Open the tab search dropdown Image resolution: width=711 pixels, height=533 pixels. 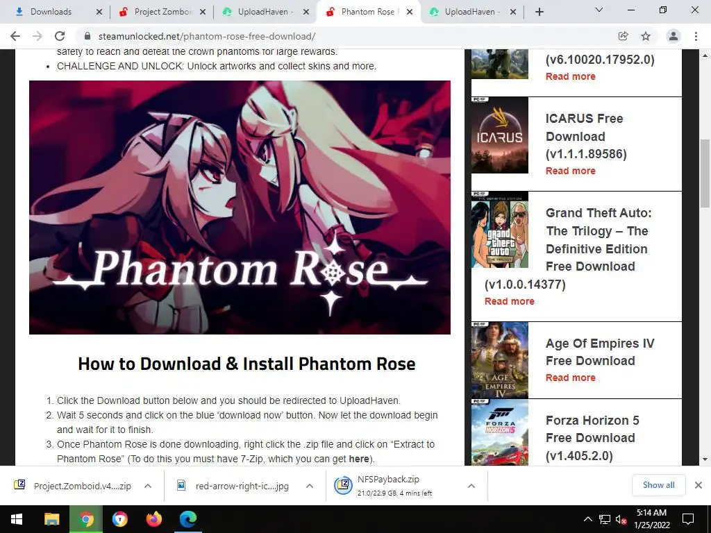599,10
